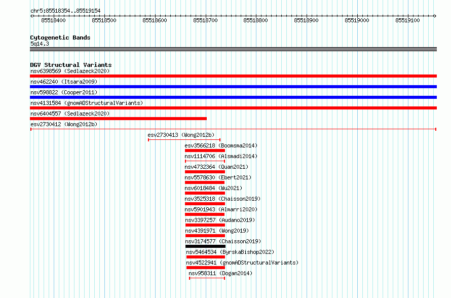Open nsv598822 (Cooper2011) variant label
This screenshot has height=298, width=451.
point(64,92)
